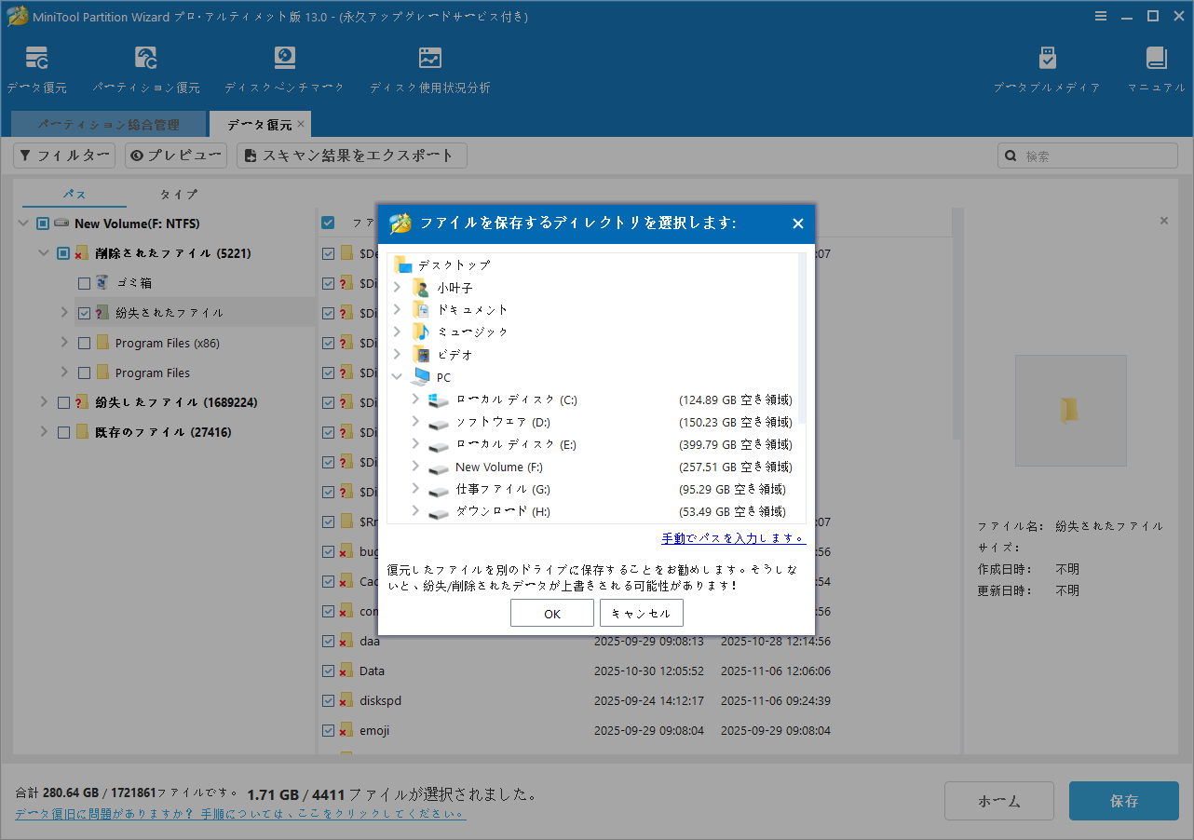Open the フィルター options
The image size is (1194, 840).
point(63,155)
